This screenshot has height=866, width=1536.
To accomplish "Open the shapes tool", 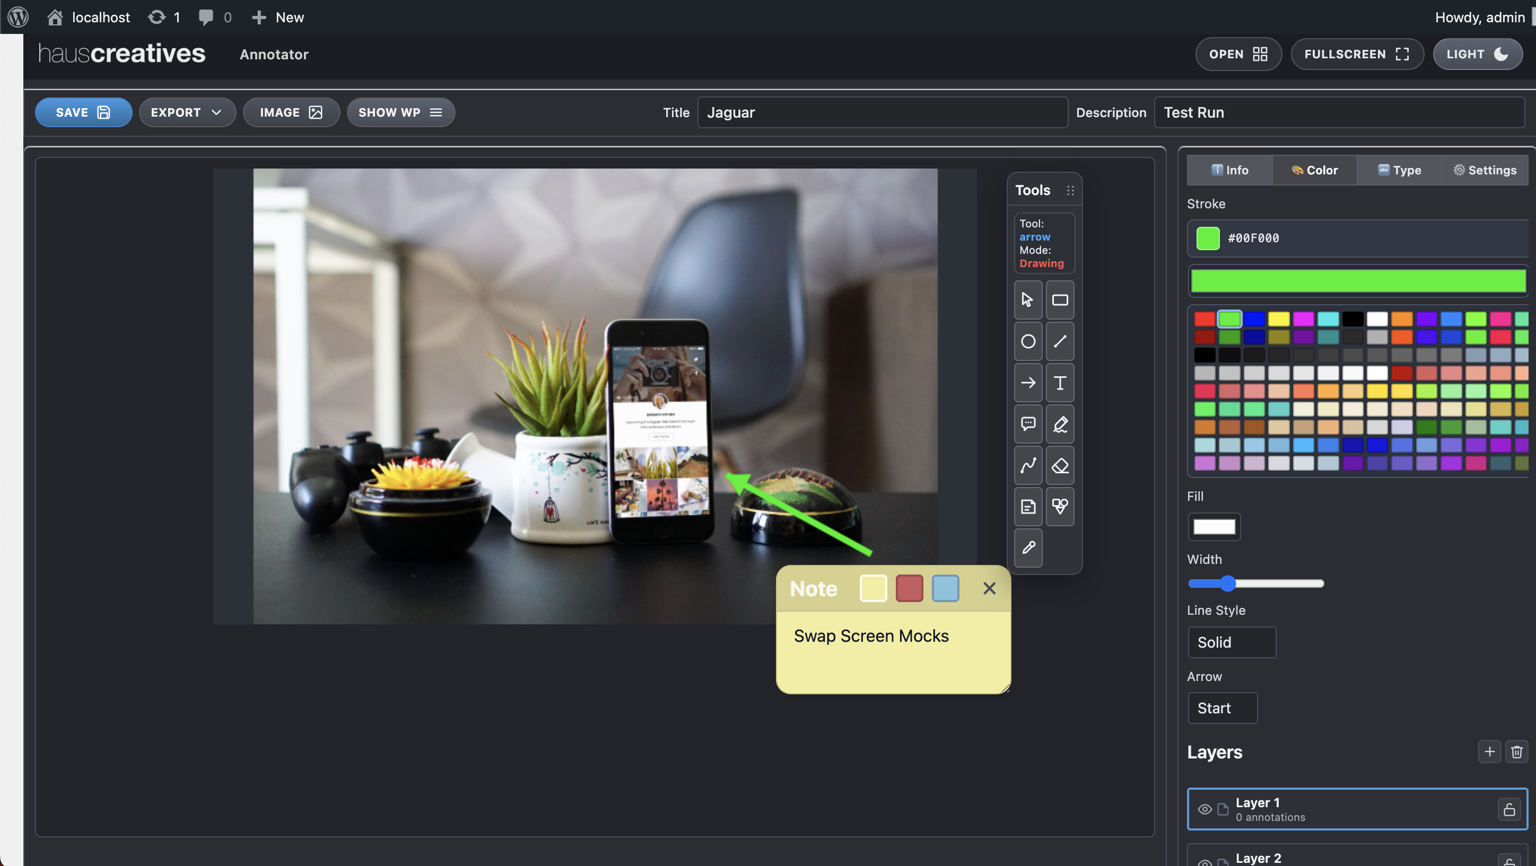I will tap(1060, 507).
